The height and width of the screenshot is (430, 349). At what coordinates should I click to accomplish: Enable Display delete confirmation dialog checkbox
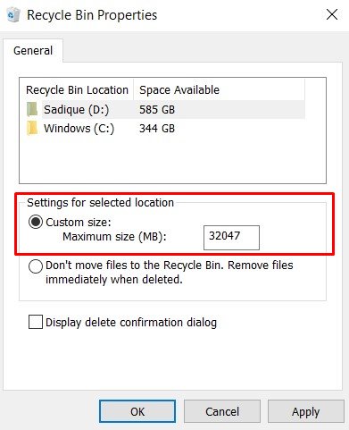(x=36, y=322)
